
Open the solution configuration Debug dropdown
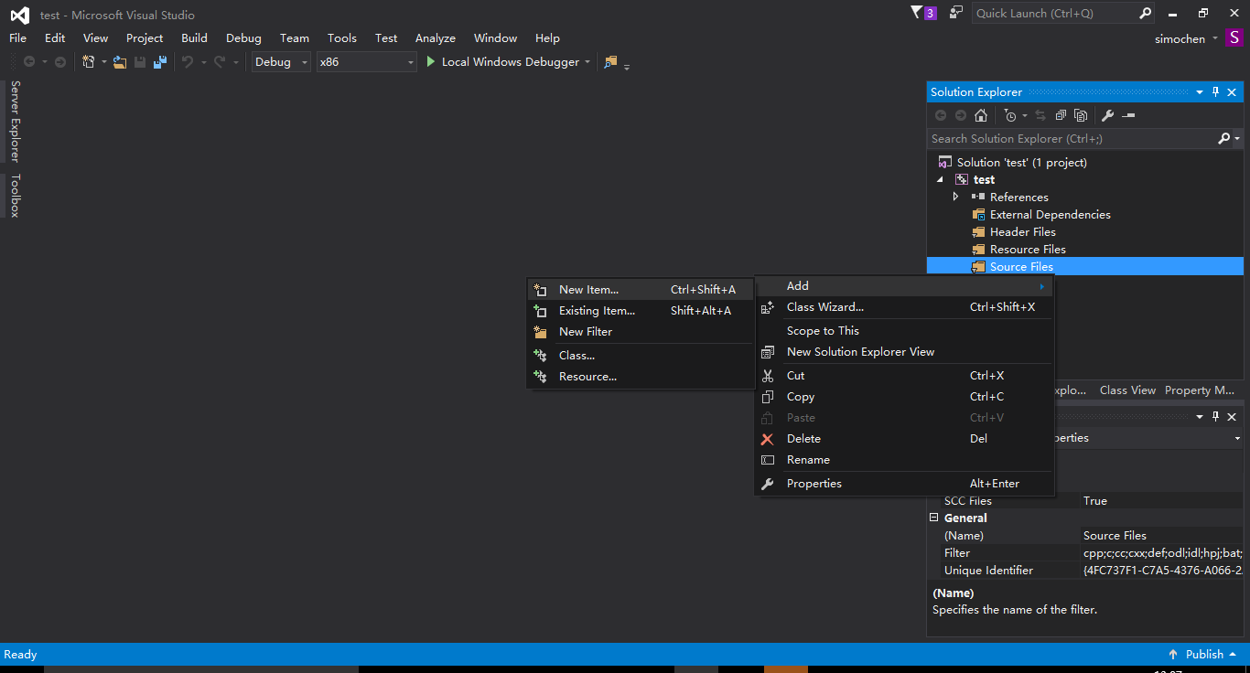tap(281, 62)
